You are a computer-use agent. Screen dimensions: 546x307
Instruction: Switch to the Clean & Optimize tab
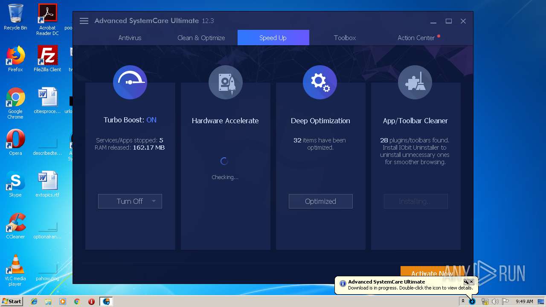pyautogui.click(x=201, y=38)
